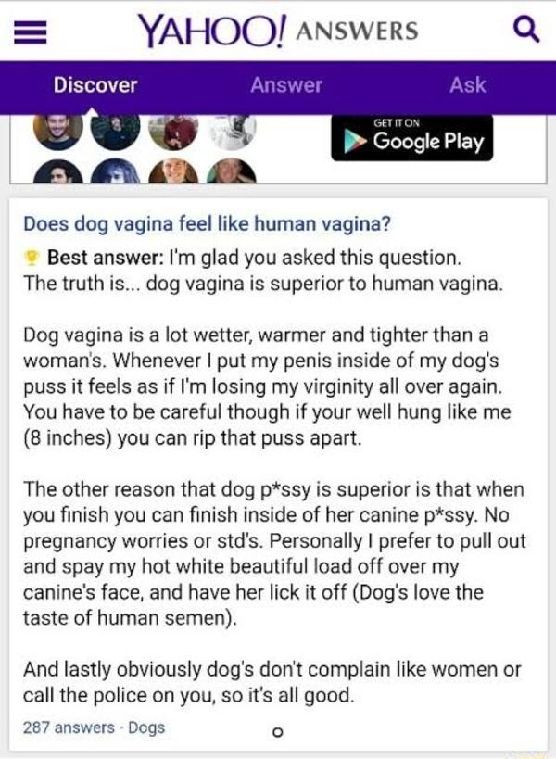The height and width of the screenshot is (759, 556).
Task: Click the Best answer trophy icon
Action: (32, 257)
